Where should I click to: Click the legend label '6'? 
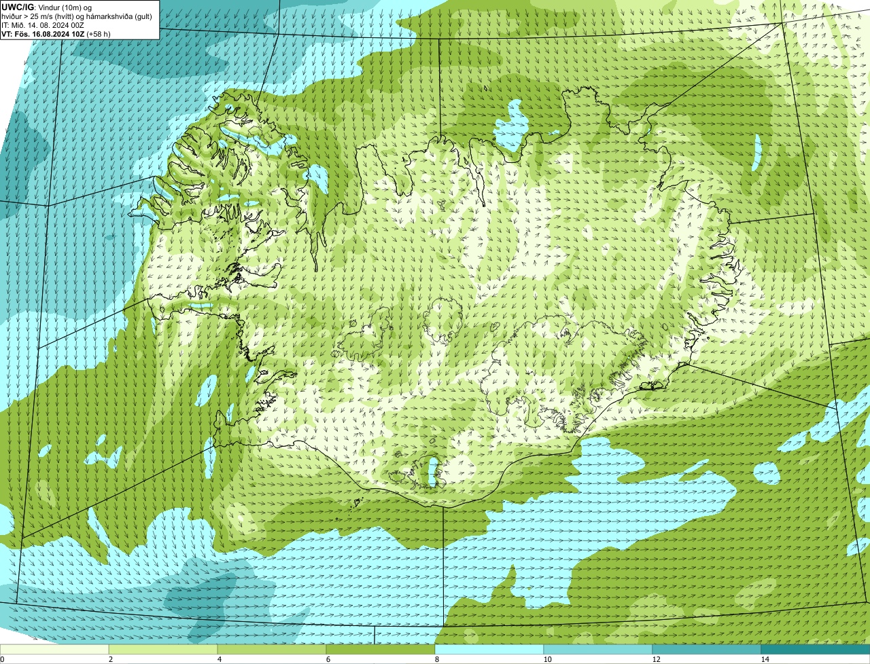point(328,659)
